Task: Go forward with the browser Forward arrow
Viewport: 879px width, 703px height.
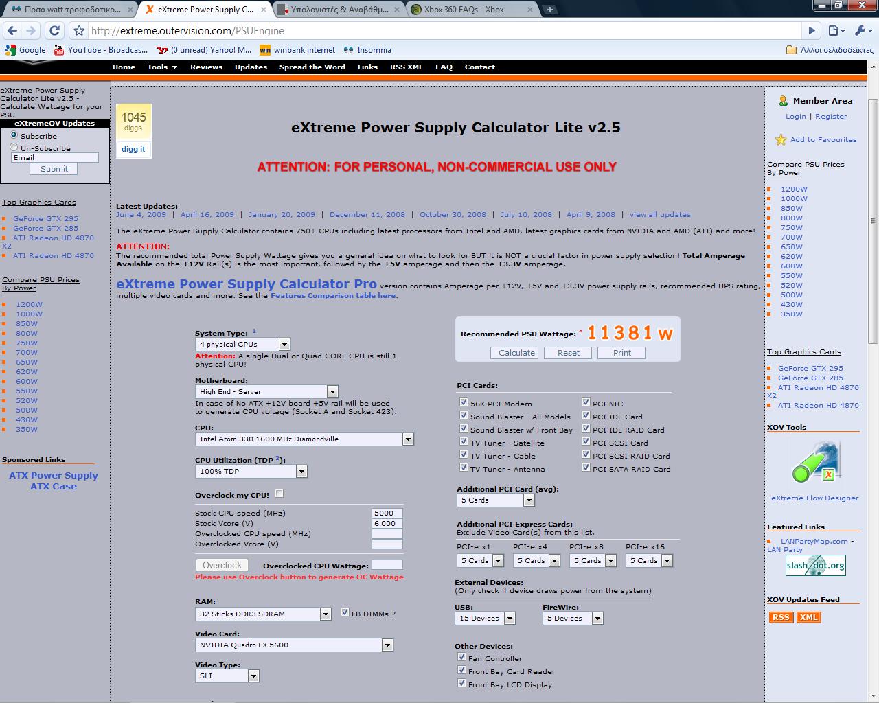Action: [31, 30]
